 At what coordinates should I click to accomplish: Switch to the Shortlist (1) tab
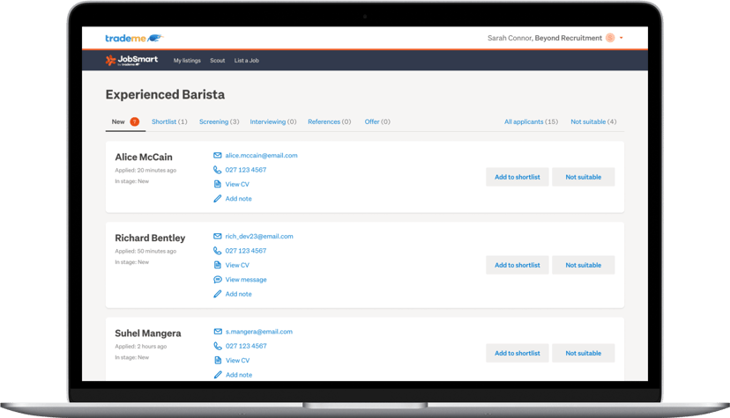coord(169,121)
